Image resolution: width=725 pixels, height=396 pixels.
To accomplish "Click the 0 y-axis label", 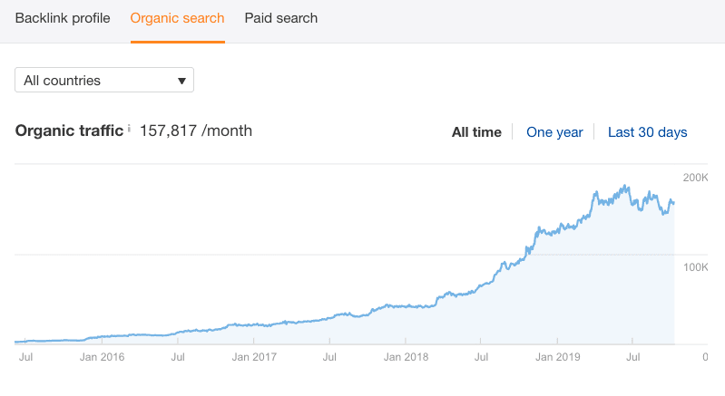I will 705,357.
